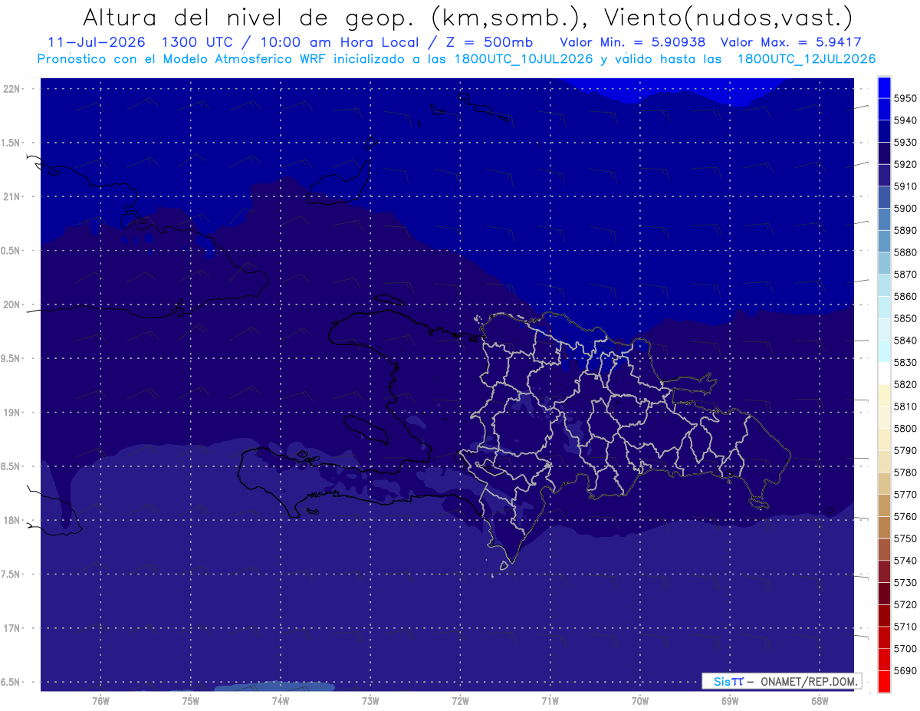The image size is (920, 711).
Task: Click the map title 'Altura del nivel de geop.'
Action: coord(248,18)
